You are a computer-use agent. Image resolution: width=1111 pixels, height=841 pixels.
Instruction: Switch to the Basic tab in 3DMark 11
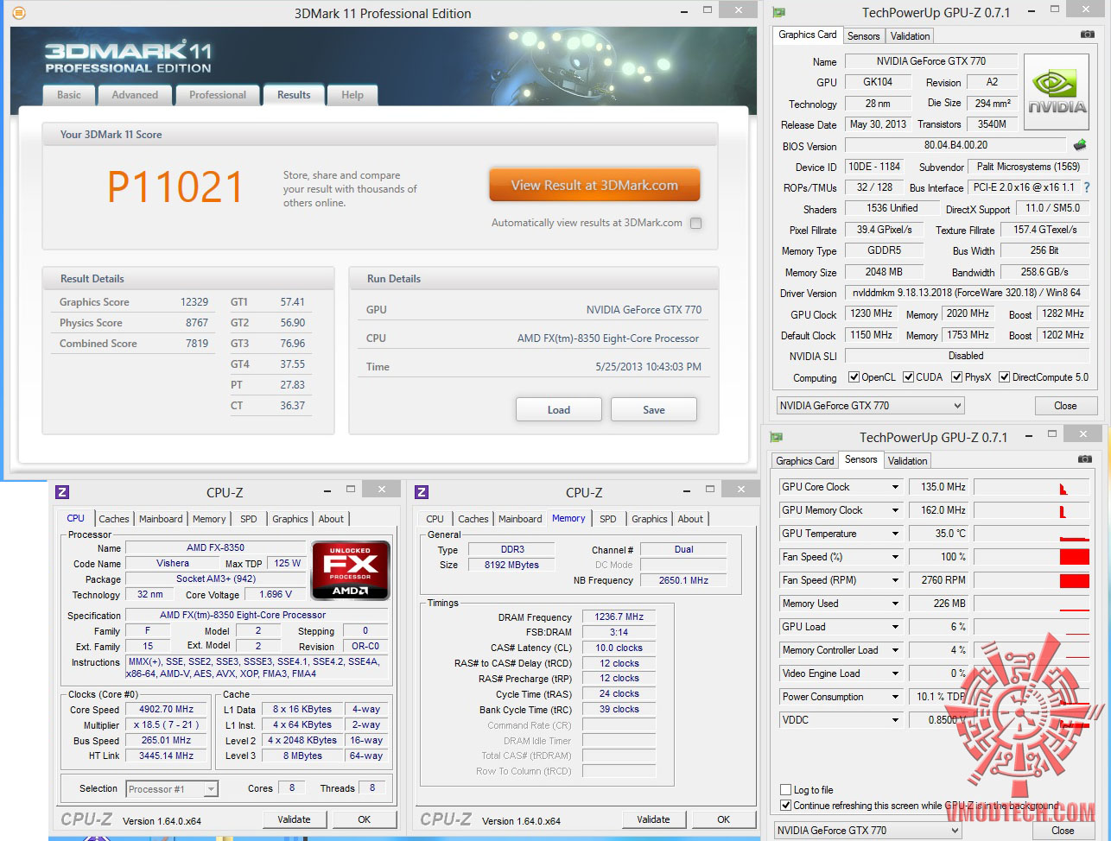[x=69, y=95]
